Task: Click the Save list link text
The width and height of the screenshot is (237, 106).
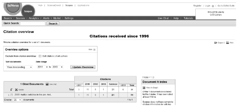Action: pyautogui.click(x=53, y=84)
